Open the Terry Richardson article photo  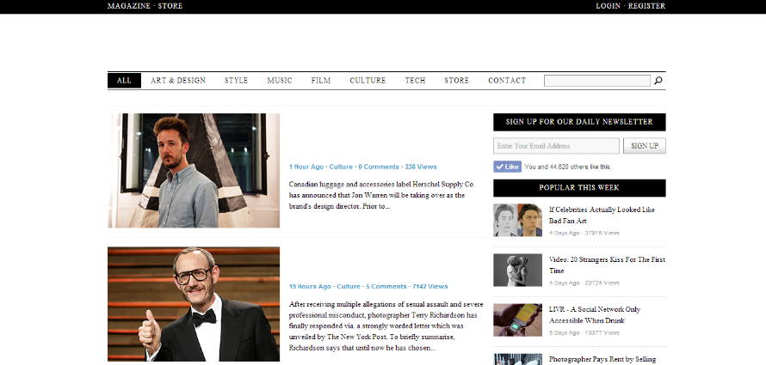click(x=194, y=303)
